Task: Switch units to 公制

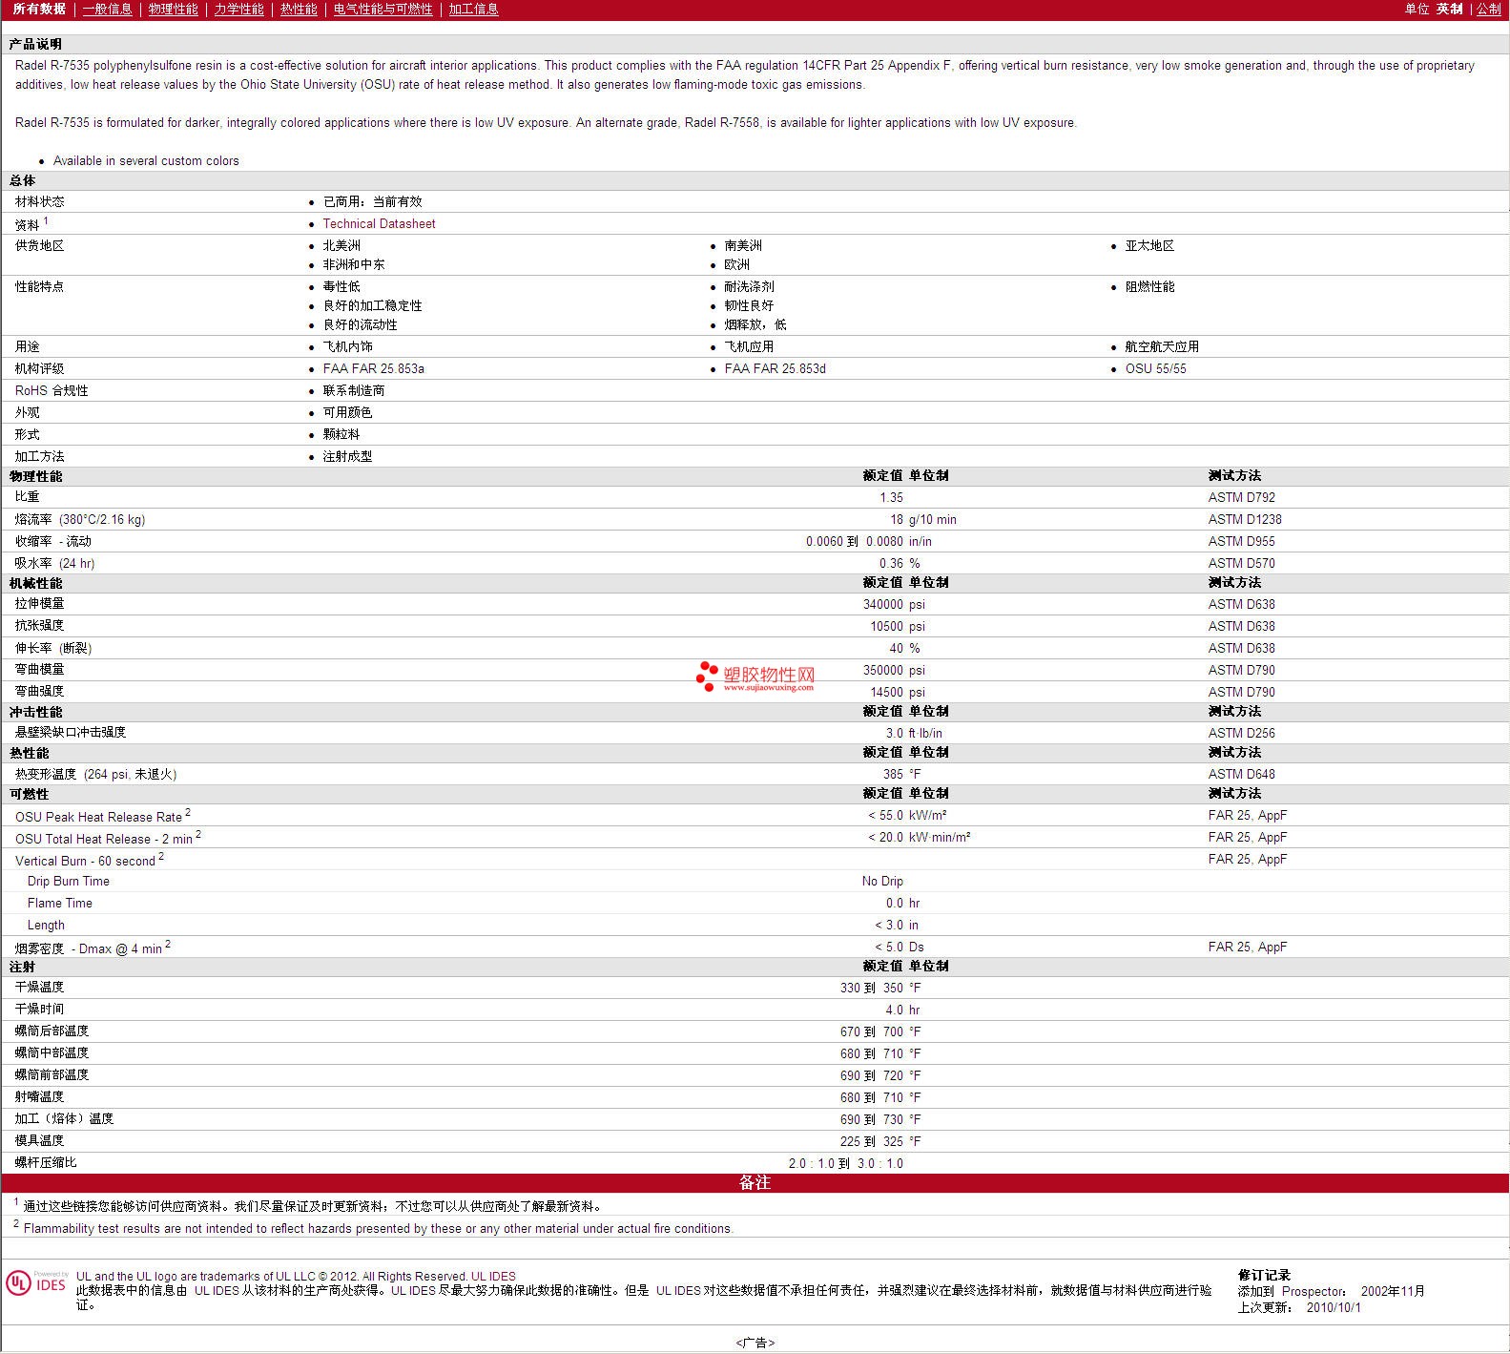Action: 1489,10
